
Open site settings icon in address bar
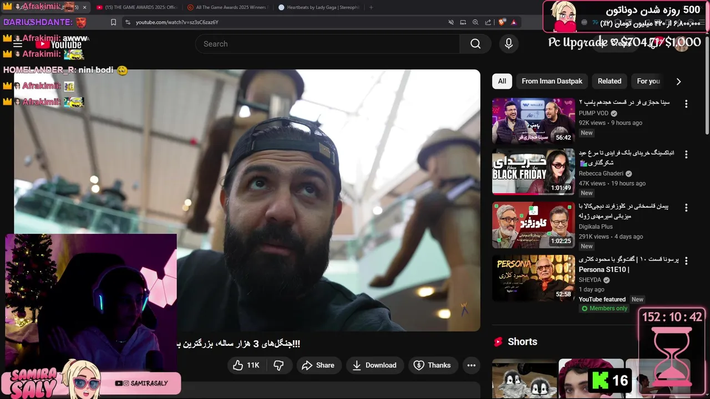coord(128,22)
